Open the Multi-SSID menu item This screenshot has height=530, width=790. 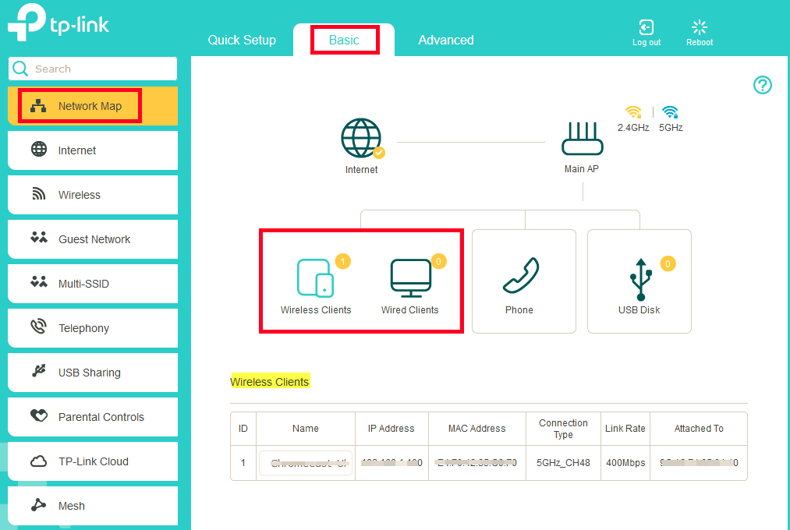[93, 284]
